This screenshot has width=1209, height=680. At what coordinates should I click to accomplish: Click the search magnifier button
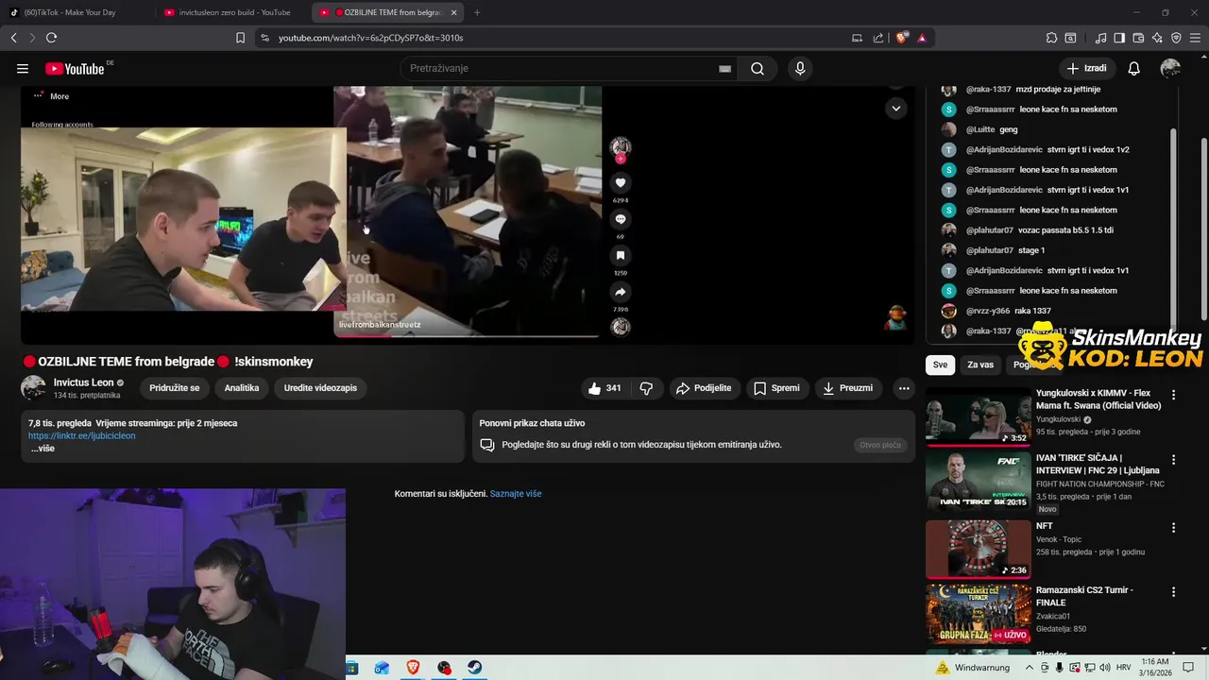click(758, 68)
